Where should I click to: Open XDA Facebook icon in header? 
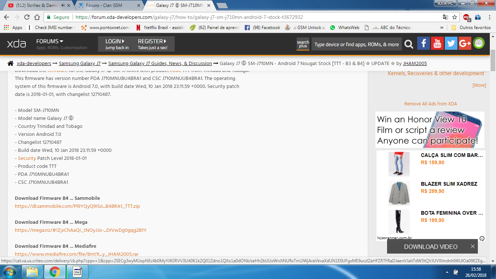click(x=423, y=44)
